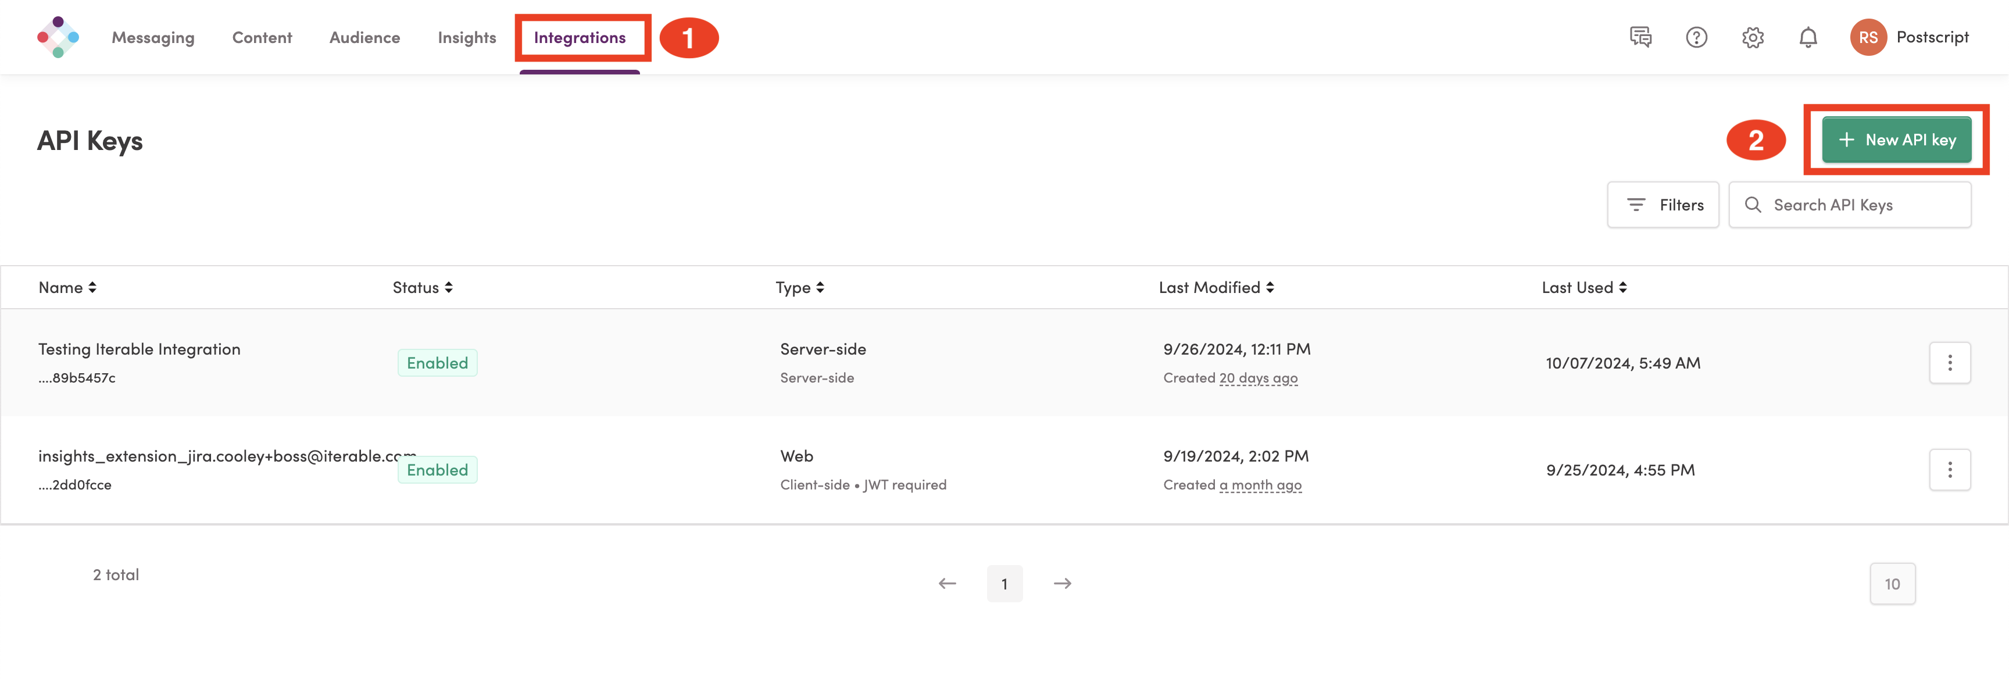Sort the table by Status
2009x679 pixels.
422,287
